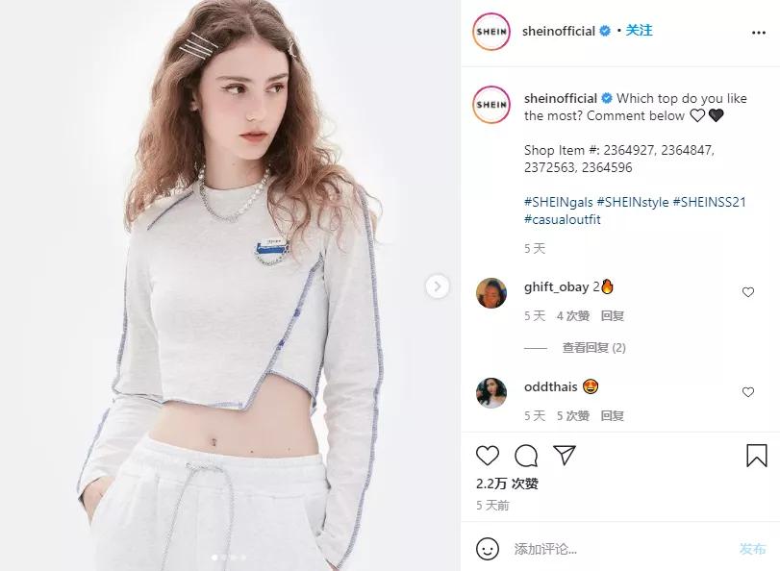Go to next photo arrow
The image size is (780, 571).
pos(438,286)
